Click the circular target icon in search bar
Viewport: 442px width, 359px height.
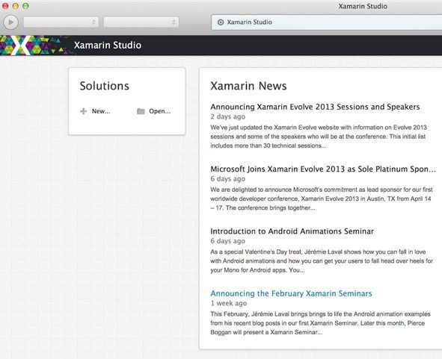pos(221,22)
